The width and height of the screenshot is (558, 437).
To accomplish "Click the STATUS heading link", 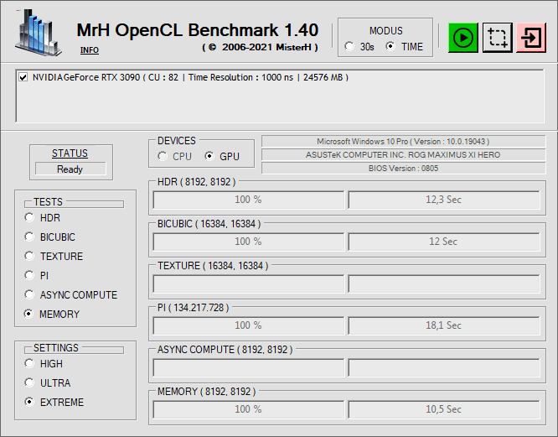I will [x=70, y=153].
